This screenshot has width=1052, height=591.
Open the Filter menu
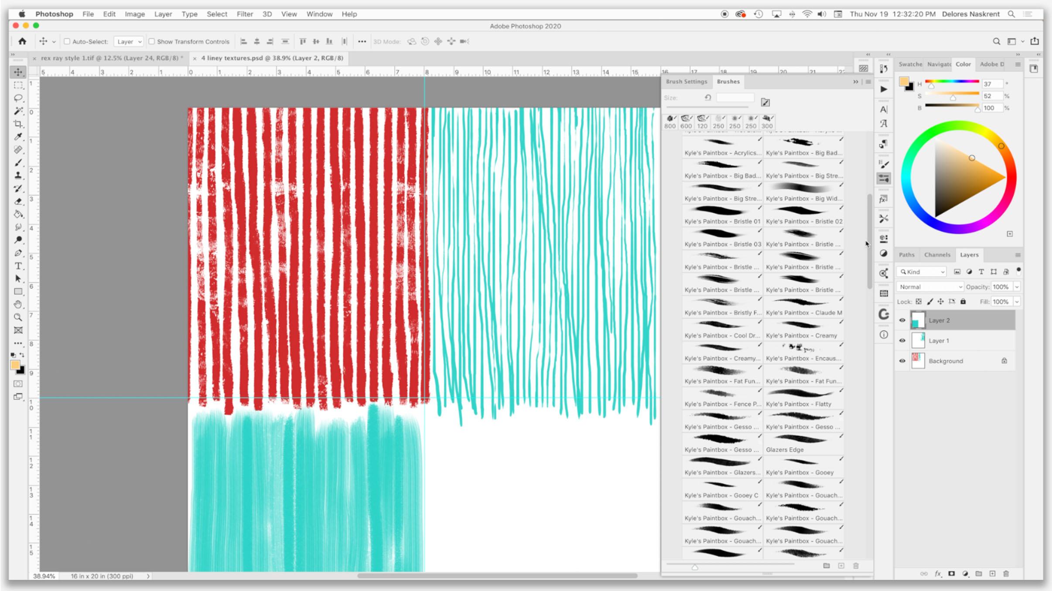tap(245, 14)
